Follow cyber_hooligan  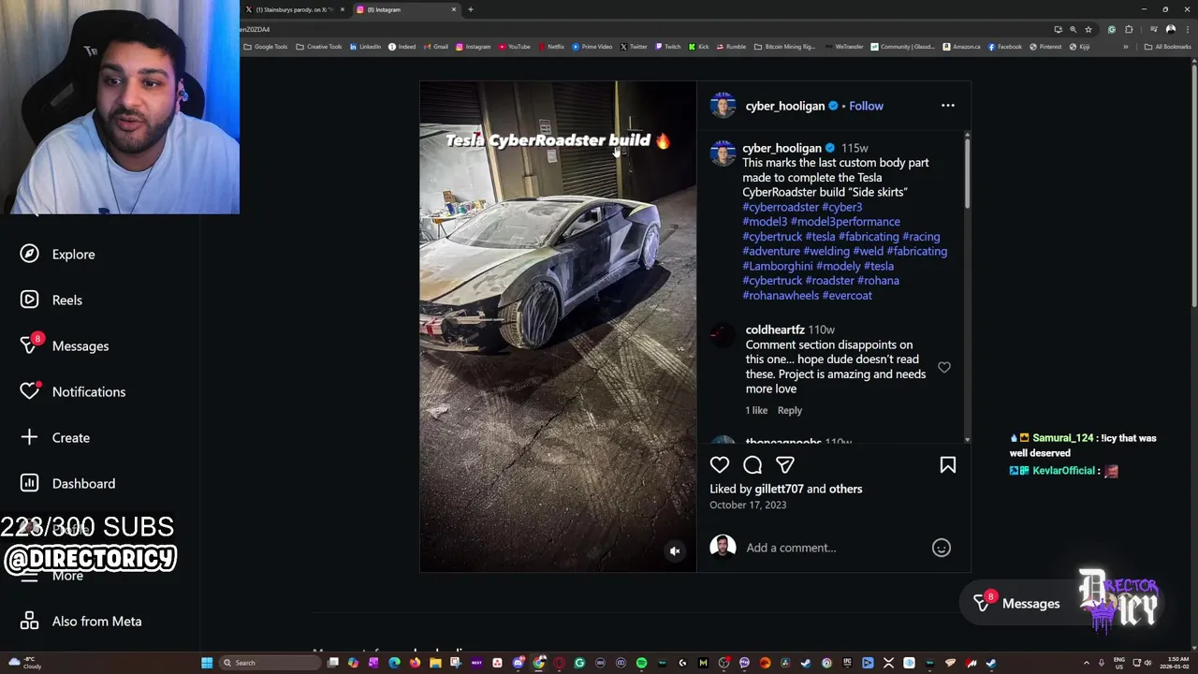(866, 106)
